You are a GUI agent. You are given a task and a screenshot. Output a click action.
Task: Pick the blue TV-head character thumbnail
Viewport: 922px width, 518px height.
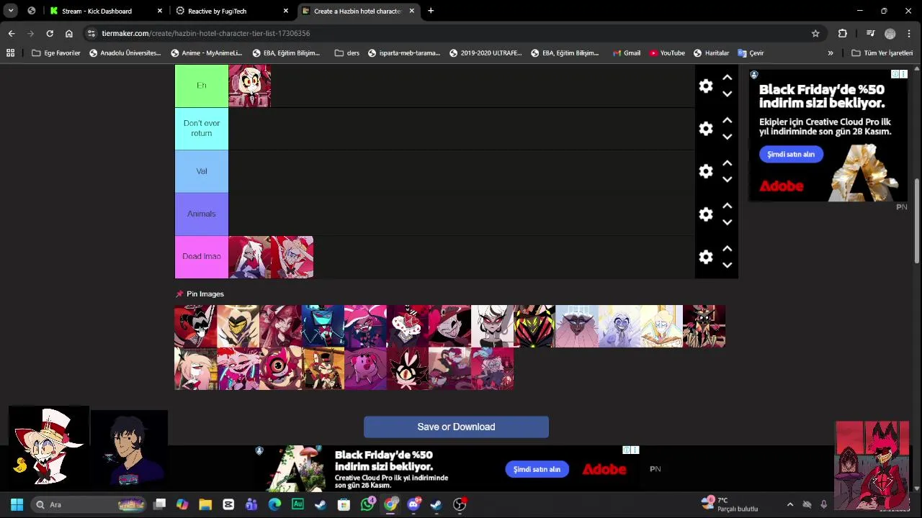tap(323, 326)
